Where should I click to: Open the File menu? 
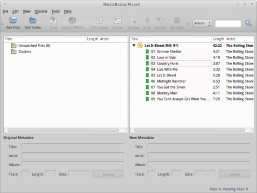click(x=5, y=11)
